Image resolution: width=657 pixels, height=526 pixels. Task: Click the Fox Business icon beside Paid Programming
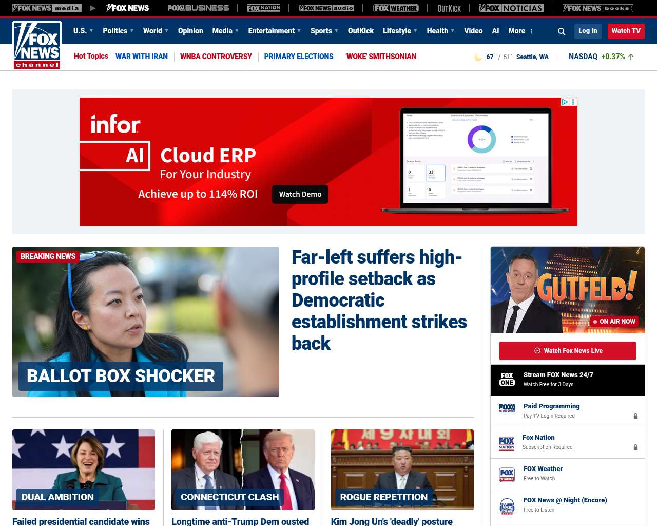[507, 408]
